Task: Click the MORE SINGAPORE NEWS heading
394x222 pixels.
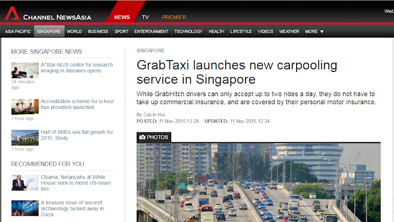Action: point(47,52)
